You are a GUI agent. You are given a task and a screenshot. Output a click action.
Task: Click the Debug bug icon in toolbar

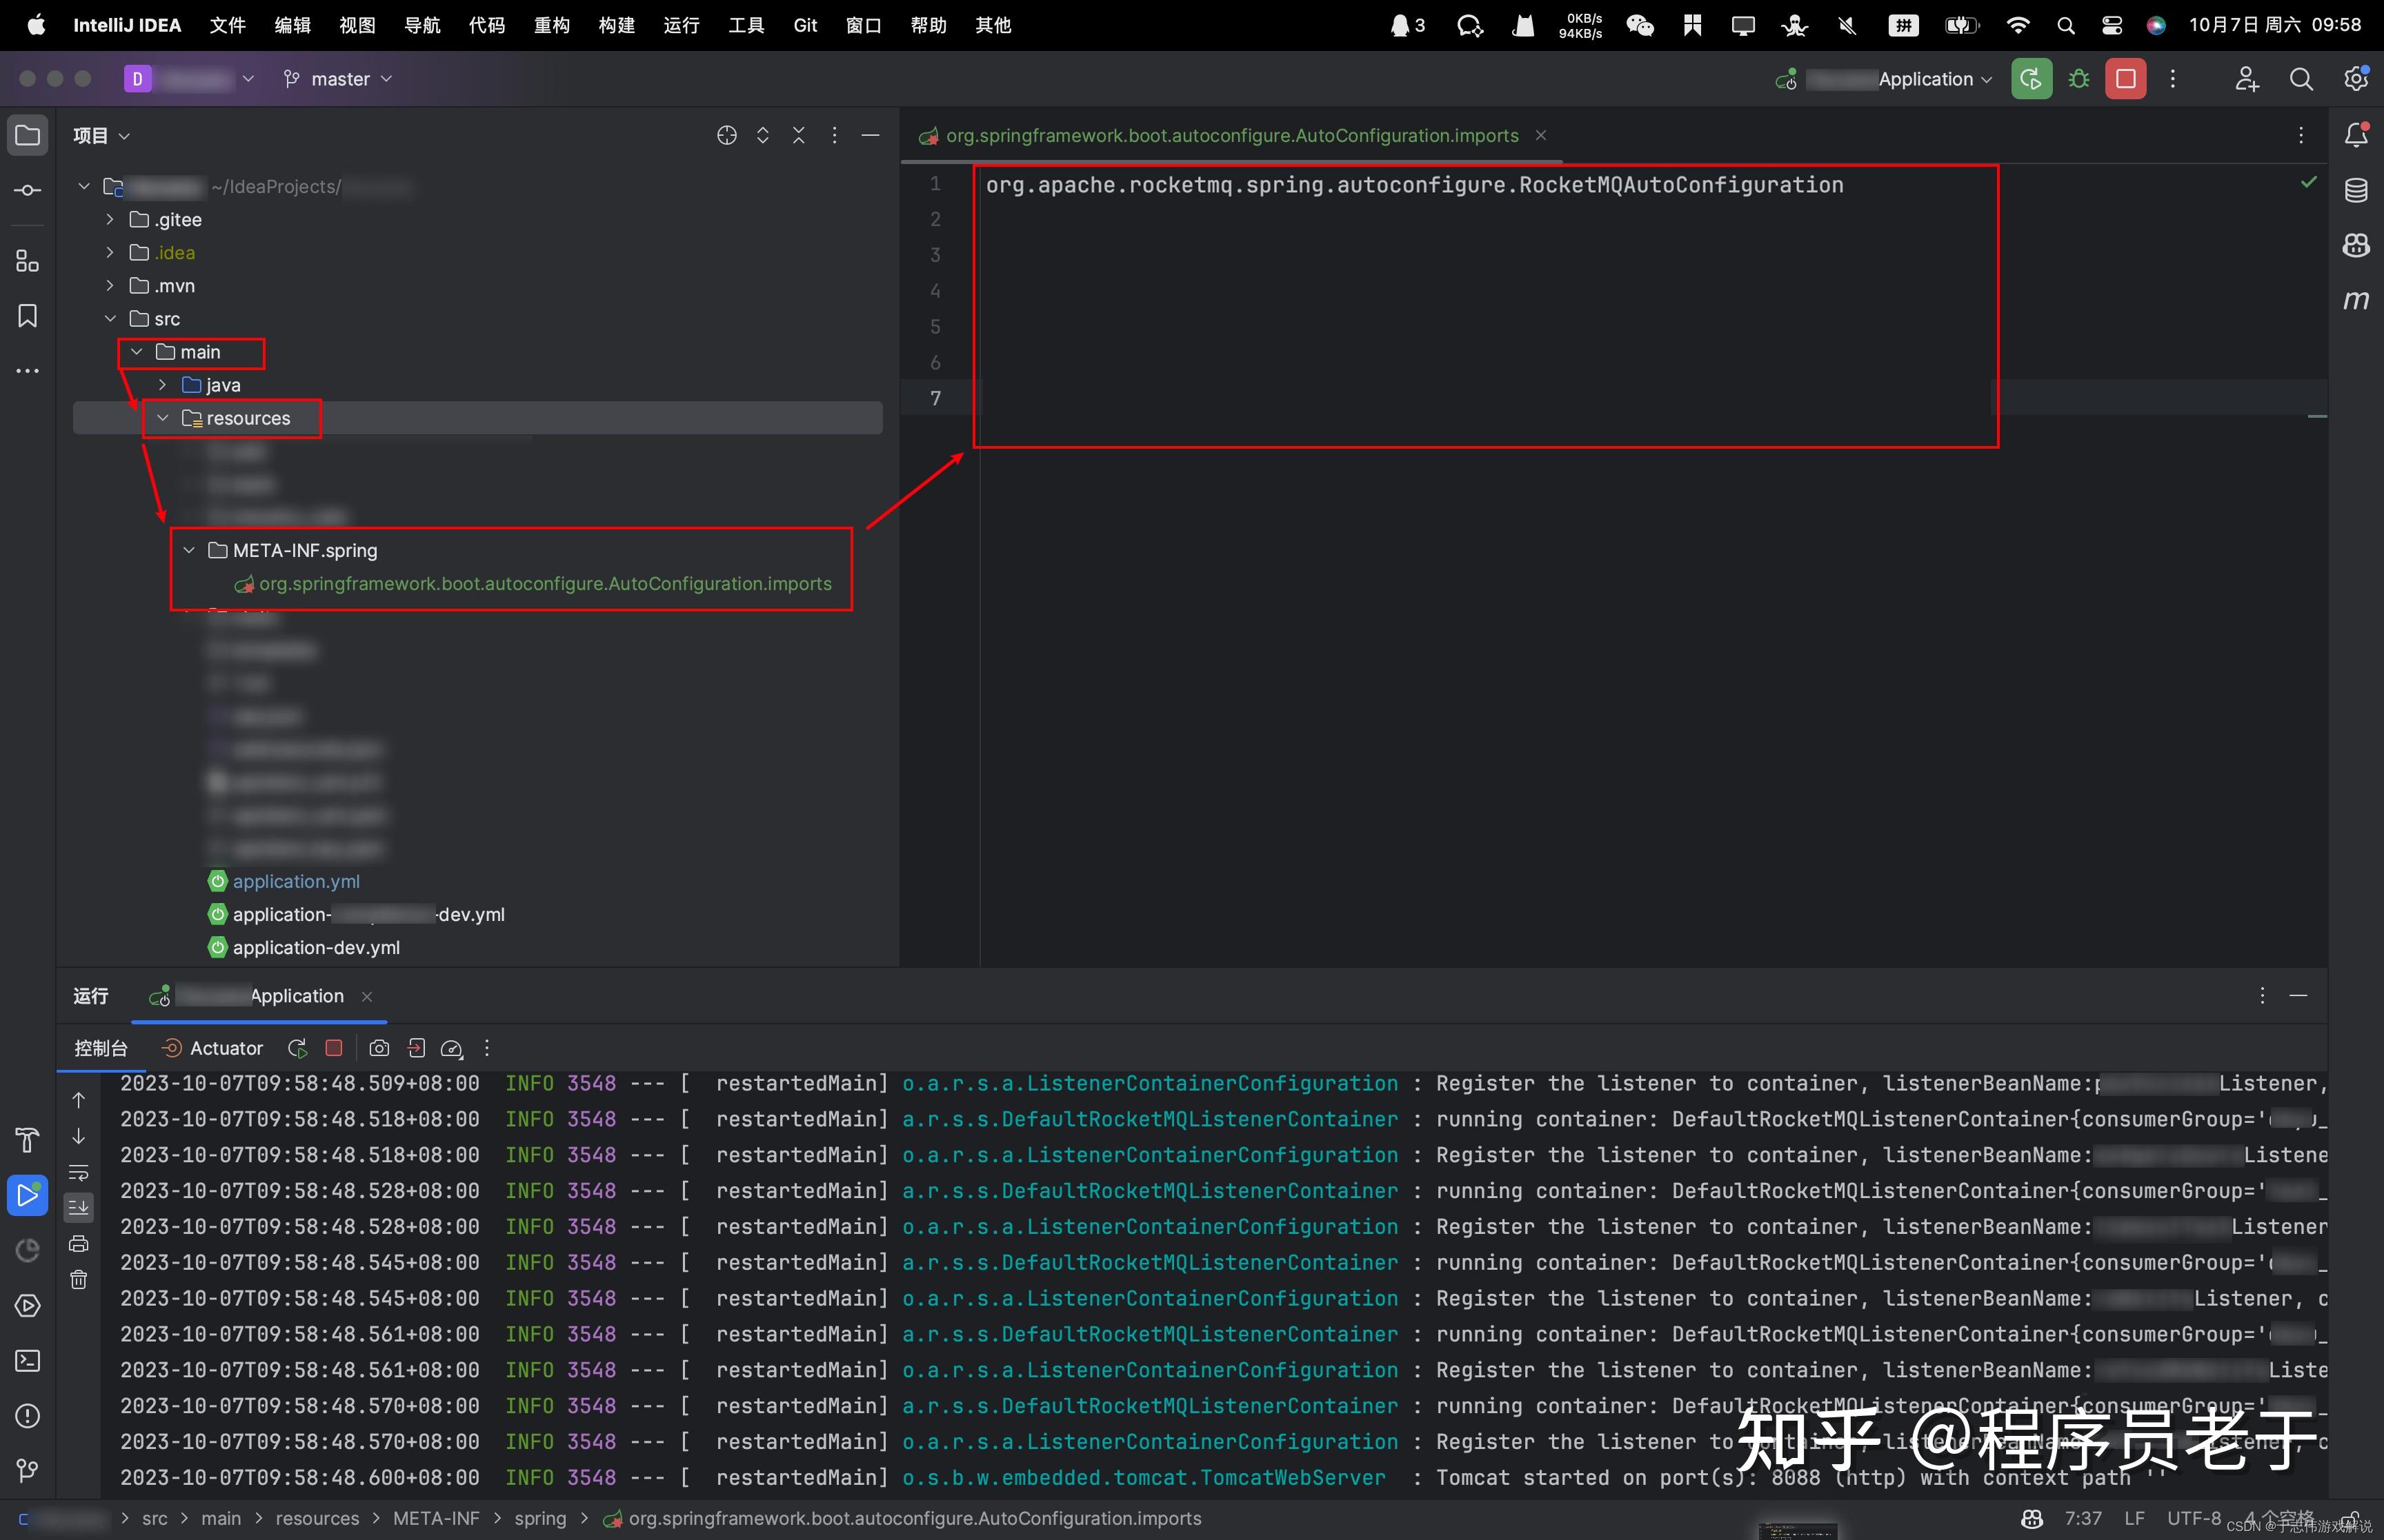[x=2079, y=79]
